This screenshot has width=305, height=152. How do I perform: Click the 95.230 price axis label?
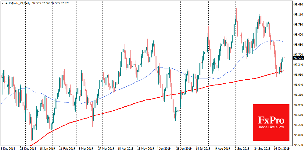tap(298, 125)
